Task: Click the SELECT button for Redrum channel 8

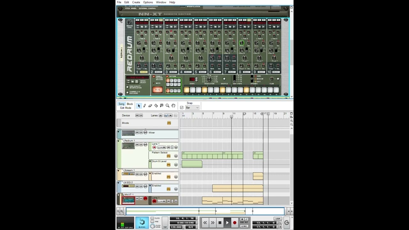Action: coord(247,72)
